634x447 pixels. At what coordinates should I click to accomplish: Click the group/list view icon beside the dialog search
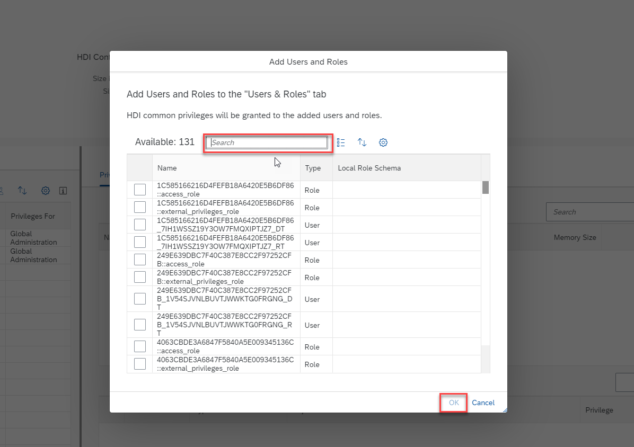[x=341, y=142]
